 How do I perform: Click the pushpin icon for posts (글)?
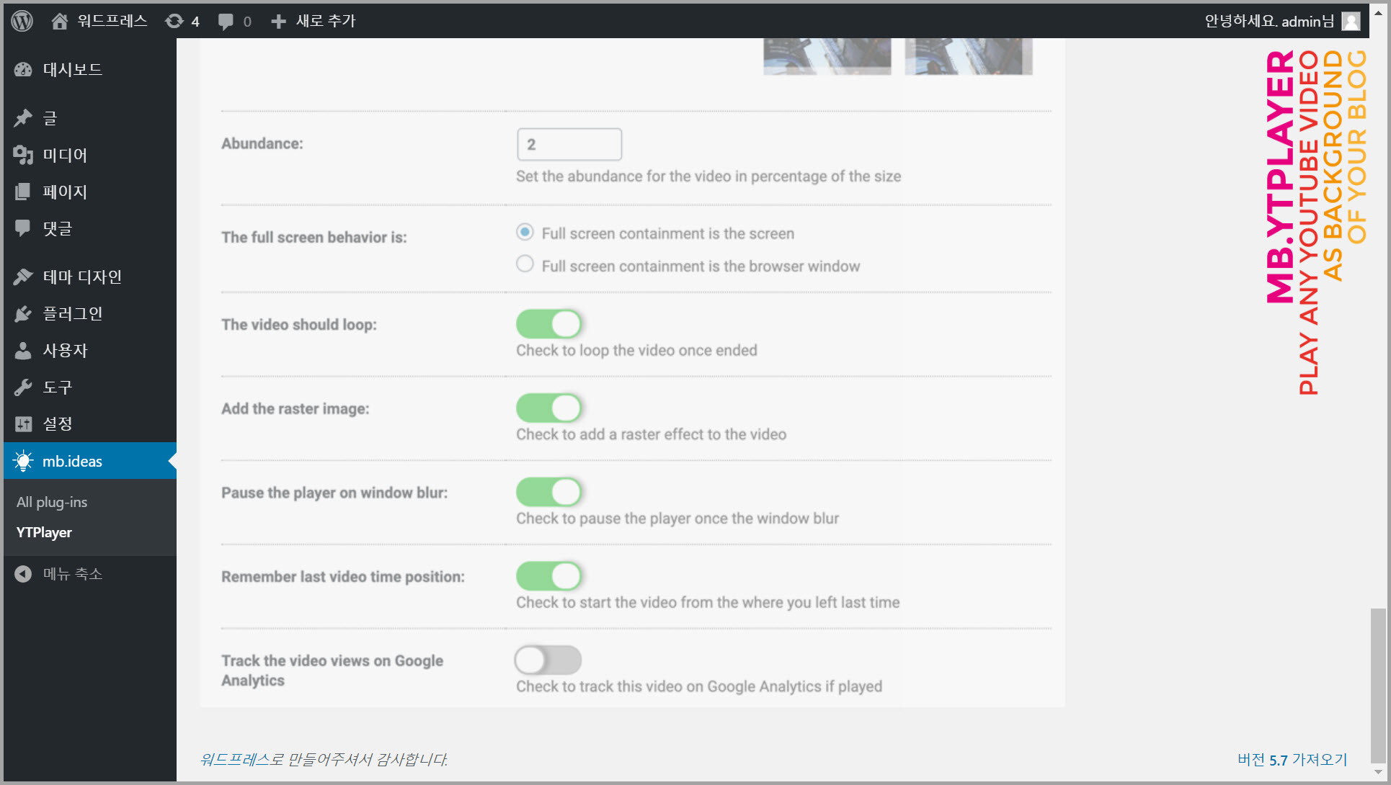pos(23,118)
